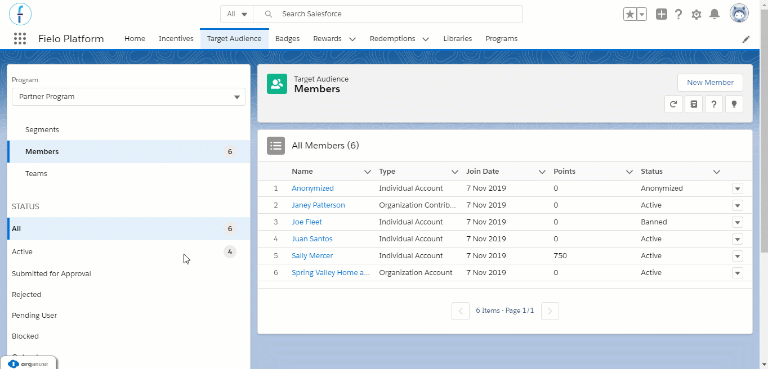Open the Programs tab
Image resolution: width=768 pixels, height=369 pixels.
[x=501, y=39]
